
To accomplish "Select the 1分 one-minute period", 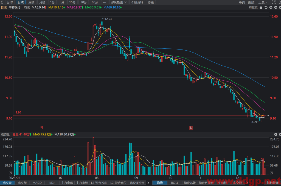I will click(52, 2).
